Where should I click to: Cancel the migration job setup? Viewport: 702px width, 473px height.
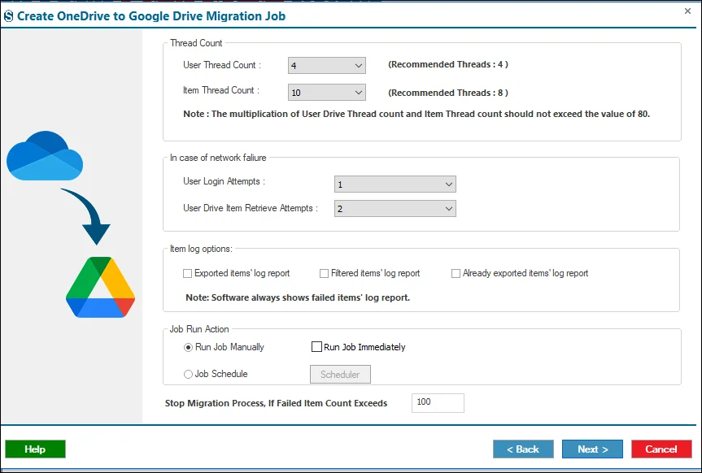661,449
